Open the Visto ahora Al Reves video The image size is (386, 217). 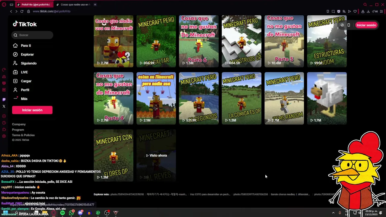[156, 156]
